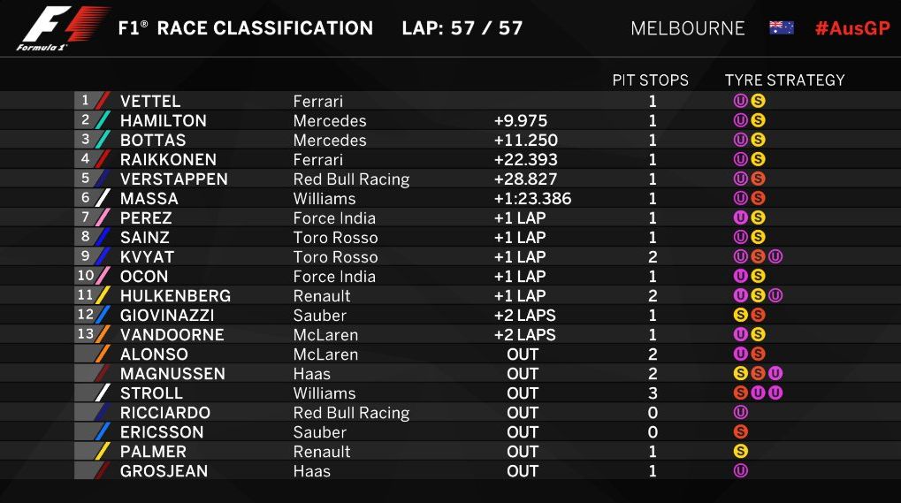
Task: Click the Red Bull Racing team for Ricciardo
Action: 351,413
